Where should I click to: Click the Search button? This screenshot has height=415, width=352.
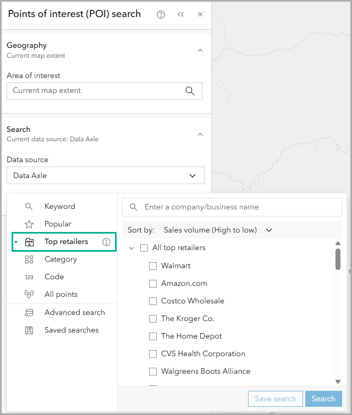(323, 399)
